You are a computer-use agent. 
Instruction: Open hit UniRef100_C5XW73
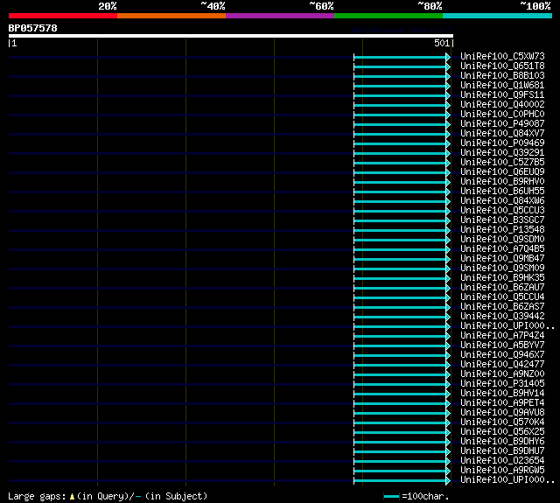(x=502, y=56)
